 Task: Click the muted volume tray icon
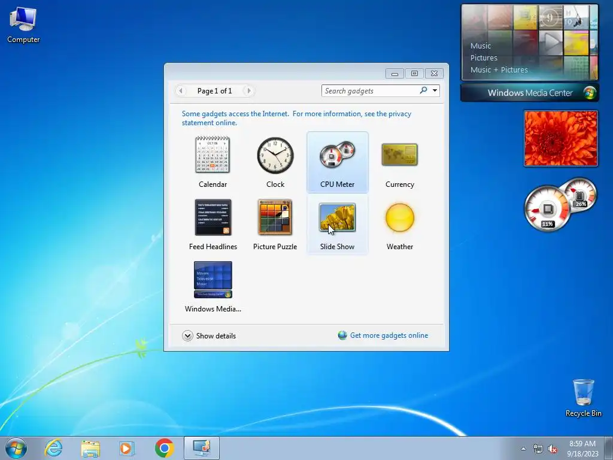tap(553, 449)
